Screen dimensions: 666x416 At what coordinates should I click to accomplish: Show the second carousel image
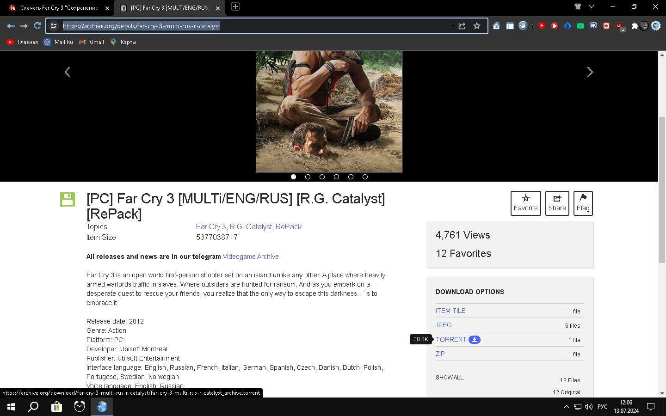click(308, 177)
